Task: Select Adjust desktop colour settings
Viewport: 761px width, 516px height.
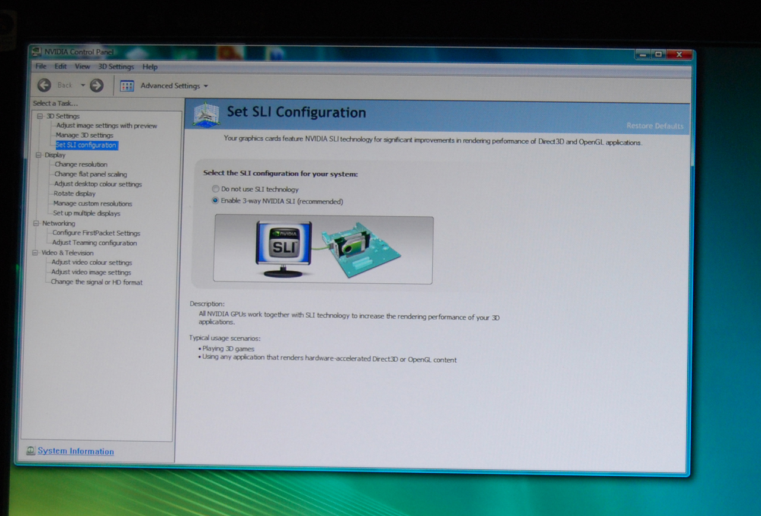Action: pyautogui.click(x=98, y=184)
